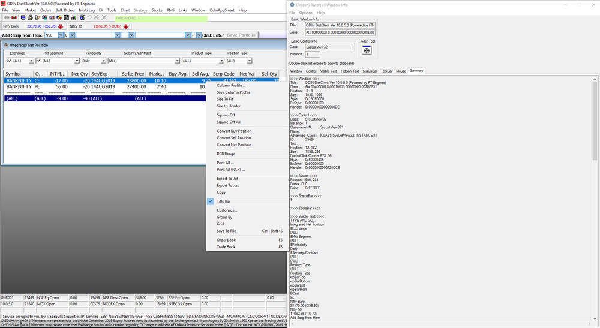This screenshot has width=600, height=328.
Task: Click the Nifty 50 red down arrow
Action: [x=126, y=27]
